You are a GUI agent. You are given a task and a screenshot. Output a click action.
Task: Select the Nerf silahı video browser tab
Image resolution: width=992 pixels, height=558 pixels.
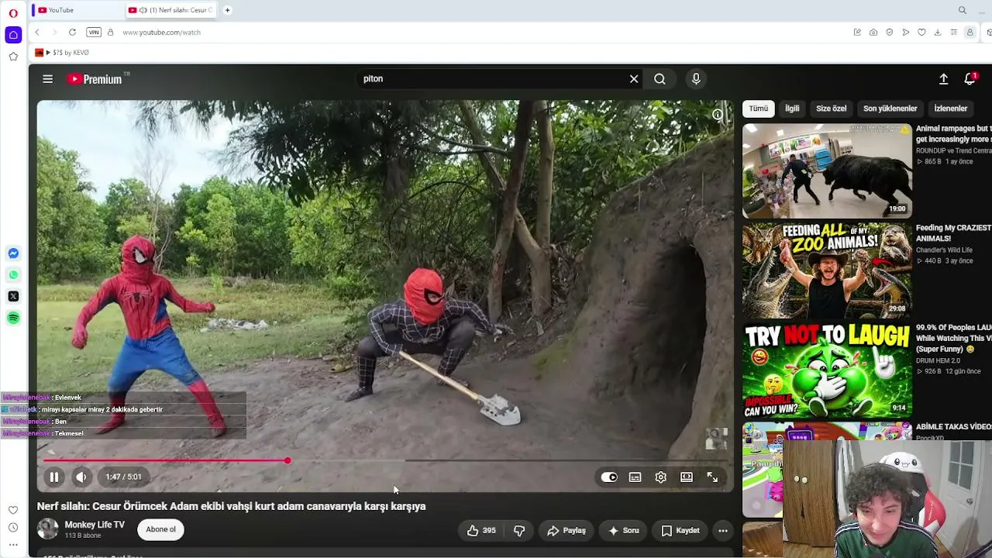pos(172,10)
